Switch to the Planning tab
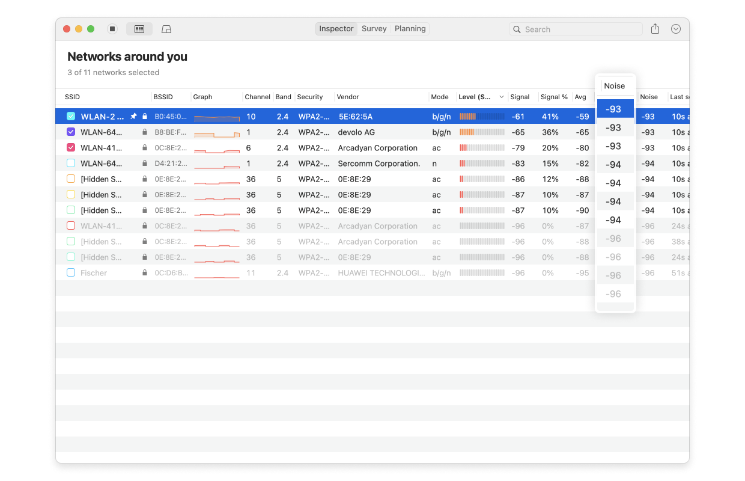The image size is (745, 481). (x=409, y=28)
